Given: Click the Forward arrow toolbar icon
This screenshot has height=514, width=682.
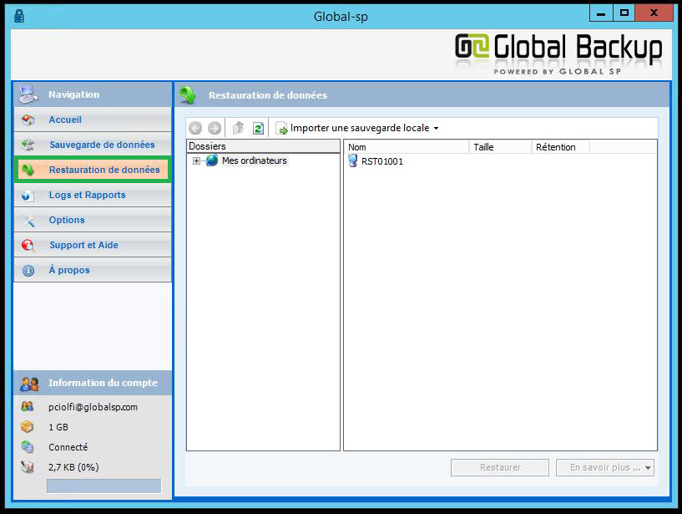Looking at the screenshot, I should click(215, 128).
